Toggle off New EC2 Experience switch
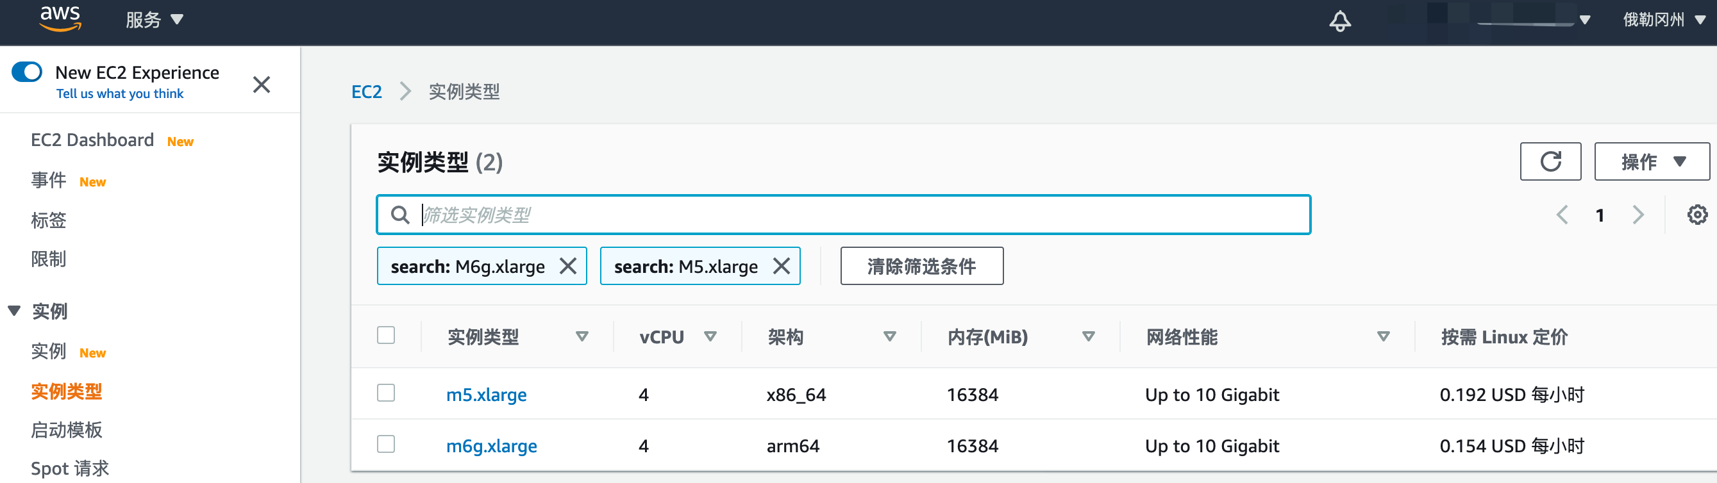1717x483 pixels. pyautogui.click(x=28, y=72)
